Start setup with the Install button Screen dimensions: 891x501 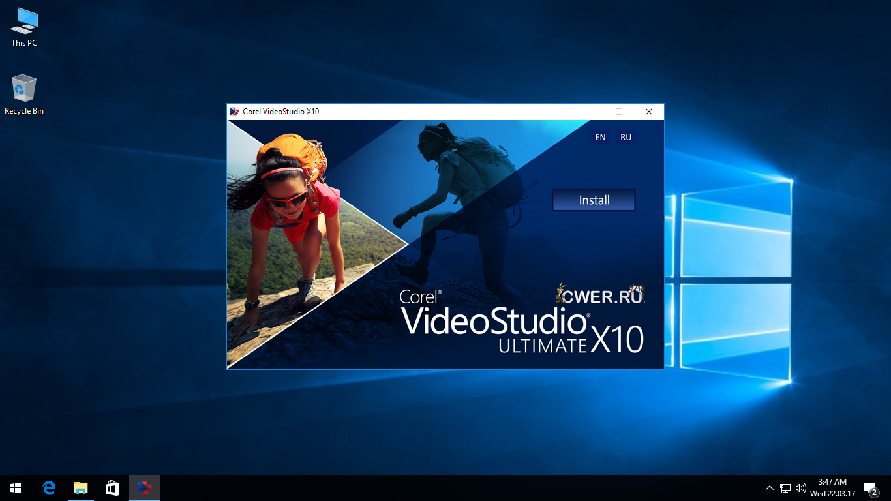pos(594,200)
